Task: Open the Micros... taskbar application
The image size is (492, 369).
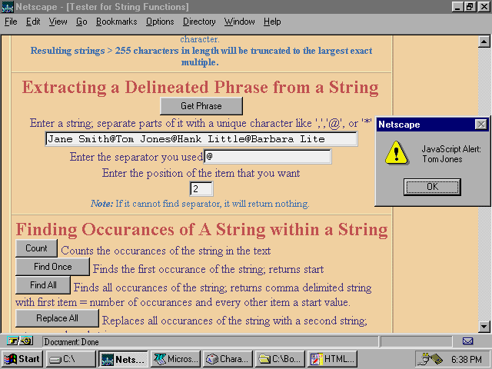Action: pyautogui.click(x=175, y=359)
